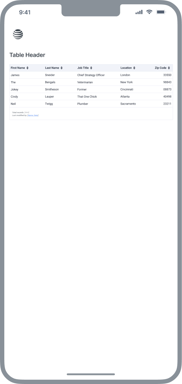Tap the home indicator bar
The height and width of the screenshot is (384, 182).
pos(91,374)
